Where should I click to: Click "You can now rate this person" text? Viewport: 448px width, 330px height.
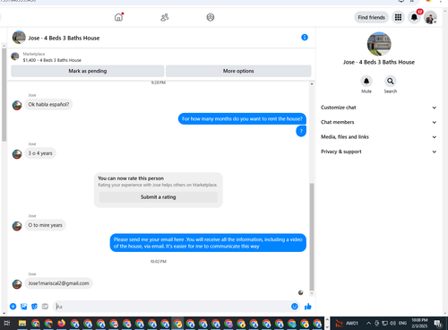tap(131, 178)
